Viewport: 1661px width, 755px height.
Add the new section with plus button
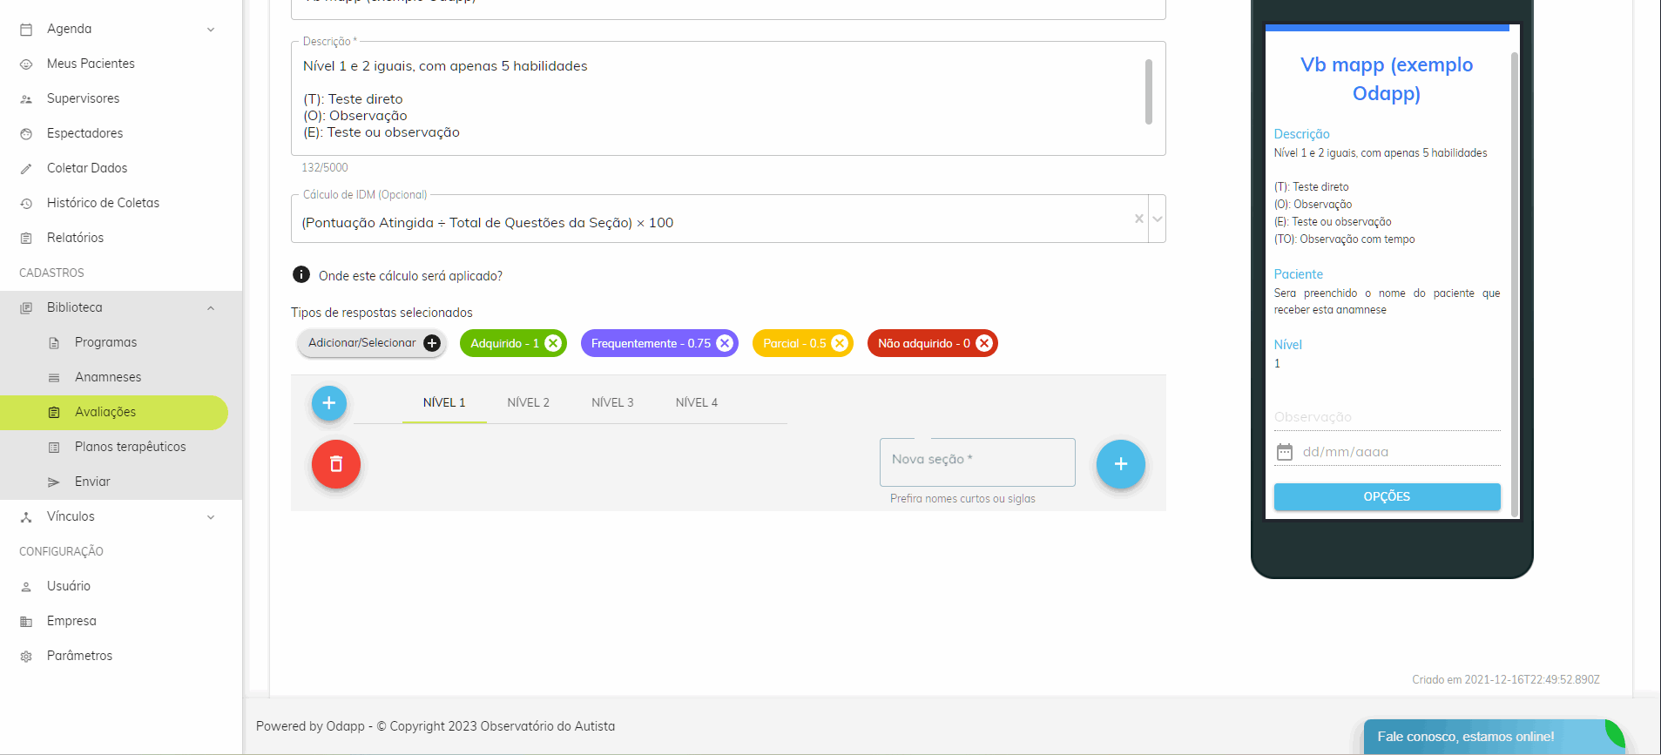pyautogui.click(x=1121, y=464)
